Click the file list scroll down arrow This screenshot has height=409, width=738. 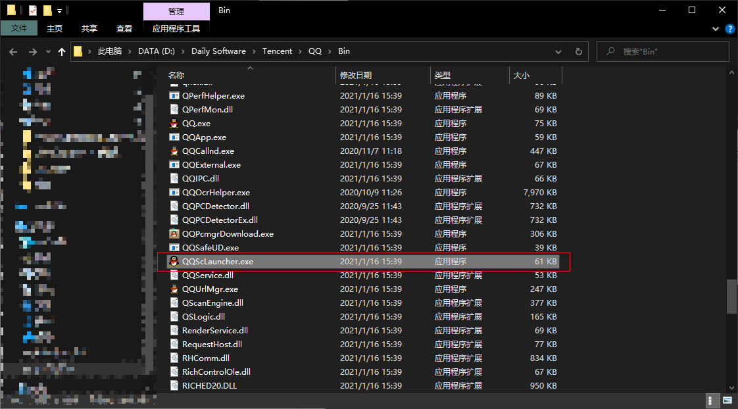click(x=731, y=388)
